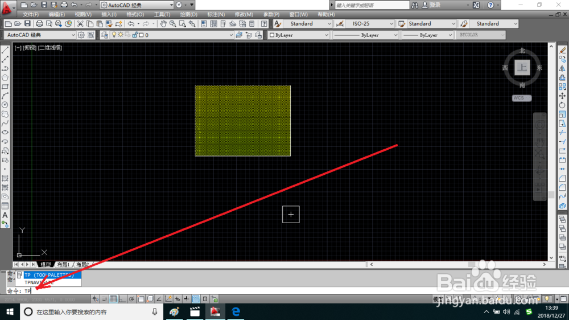The width and height of the screenshot is (569, 320).
Task: Print the drawing using the Plot icon
Action: tap(39, 24)
